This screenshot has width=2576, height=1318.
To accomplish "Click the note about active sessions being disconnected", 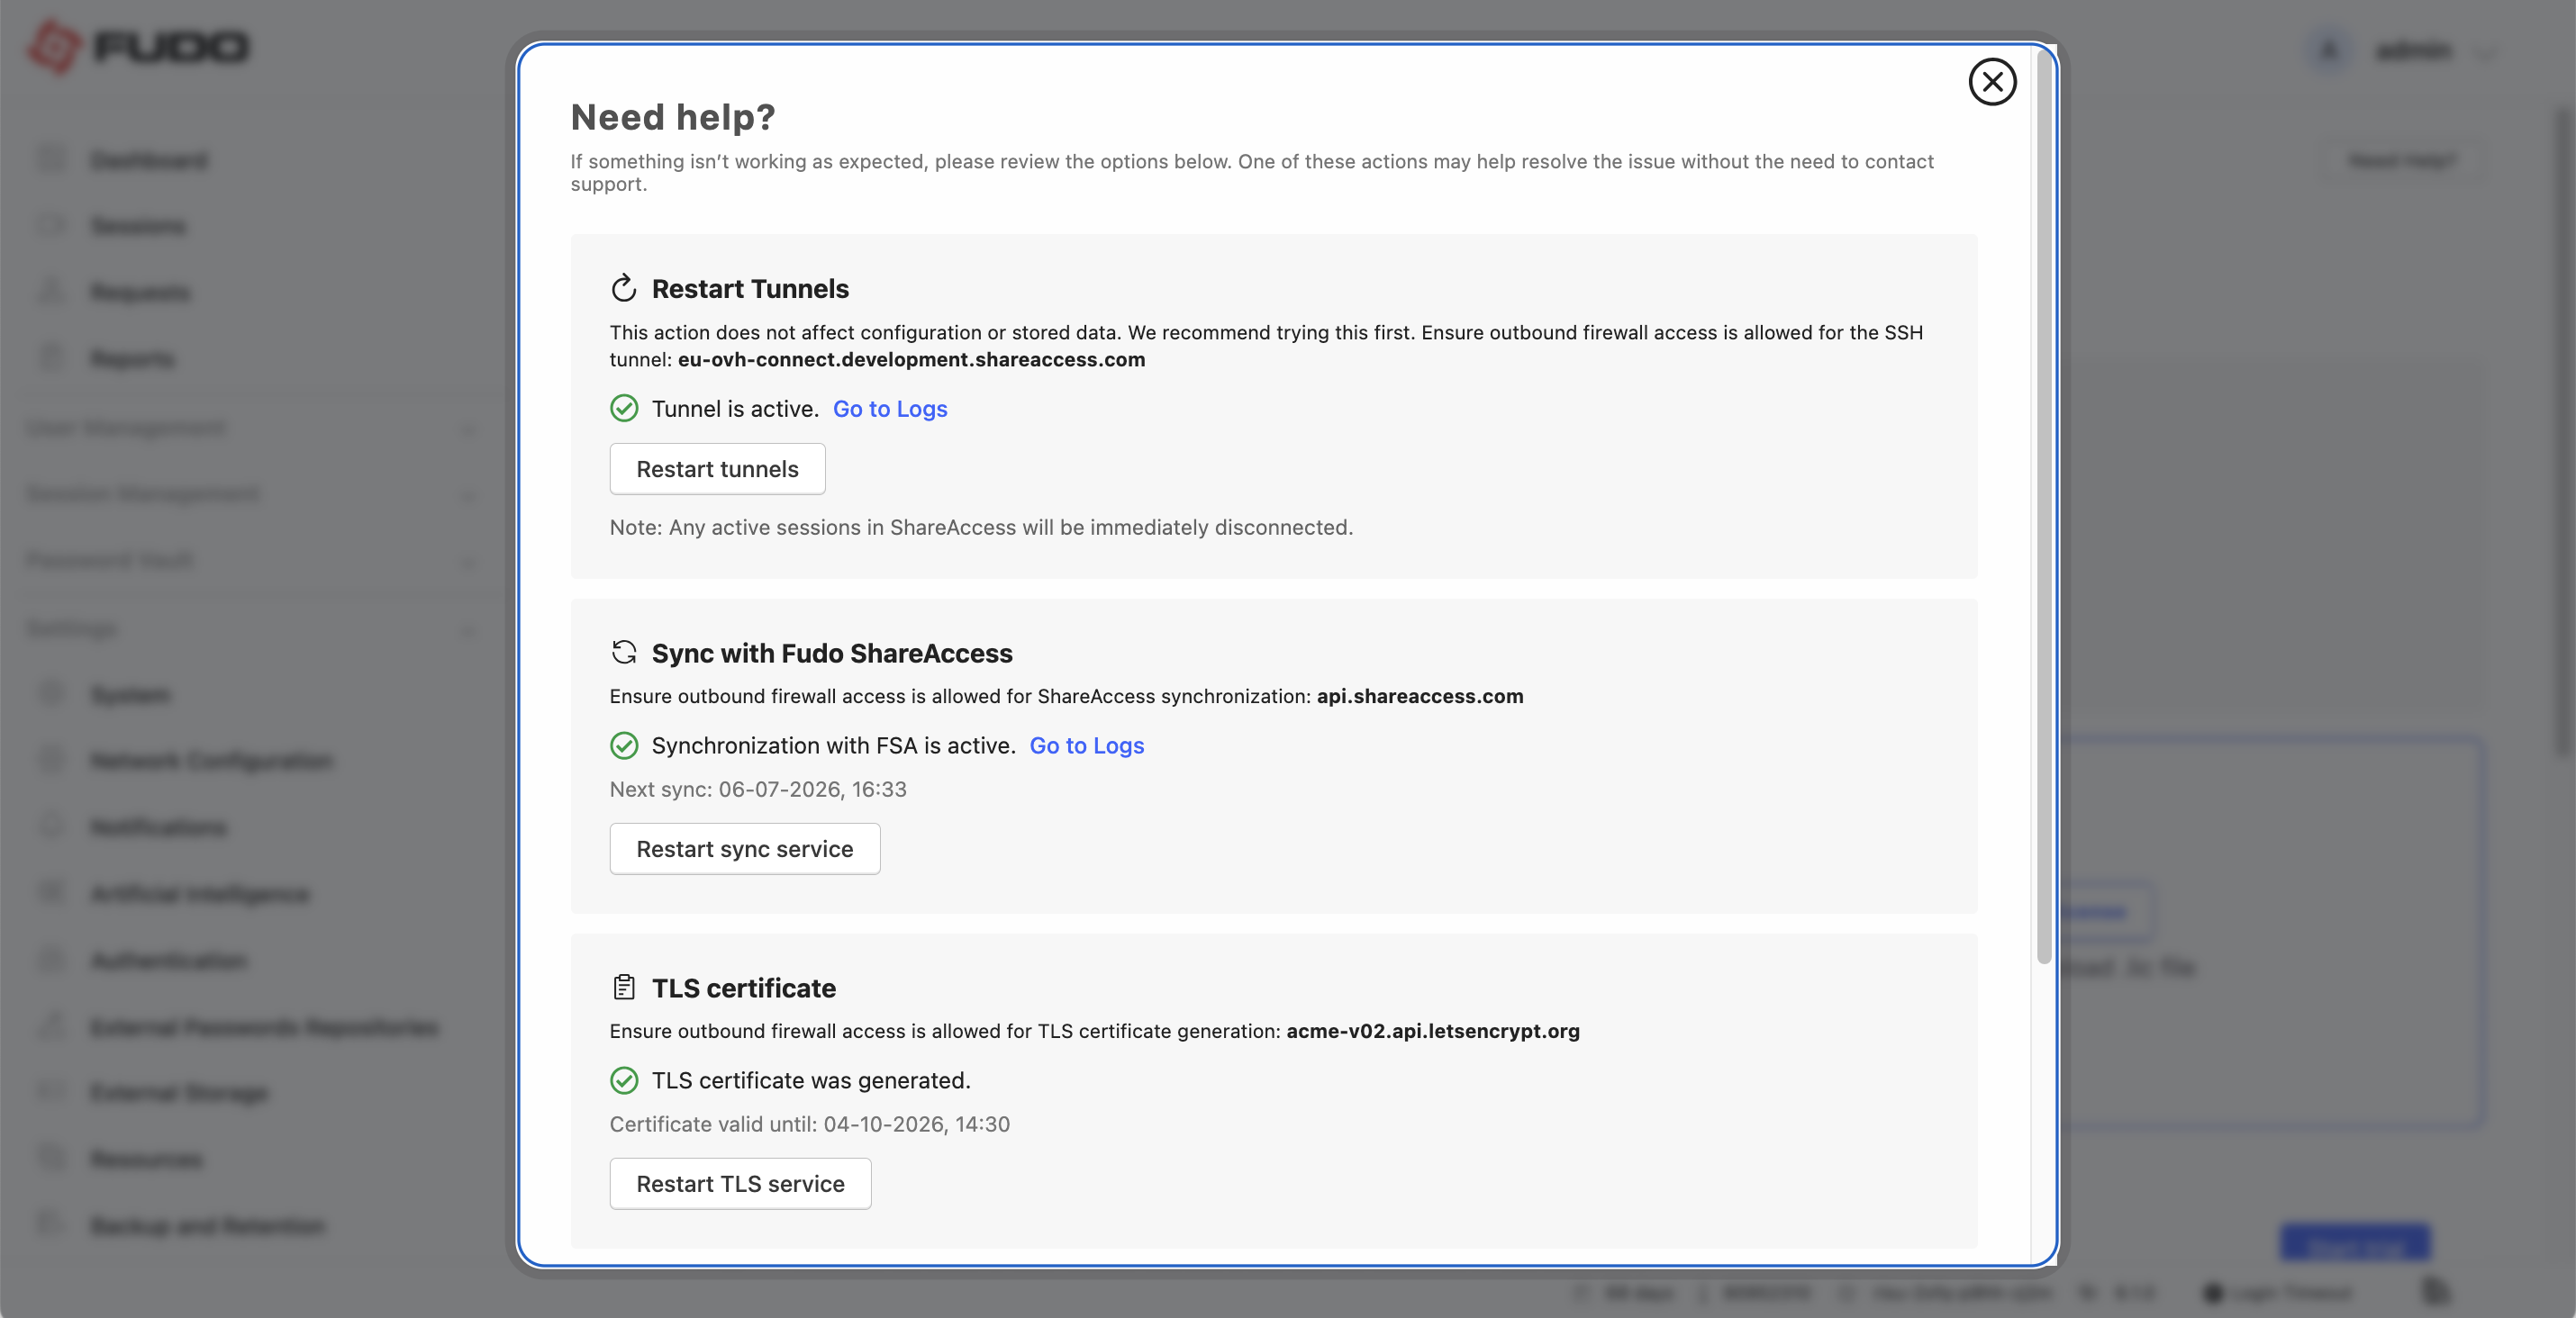I will (981, 528).
